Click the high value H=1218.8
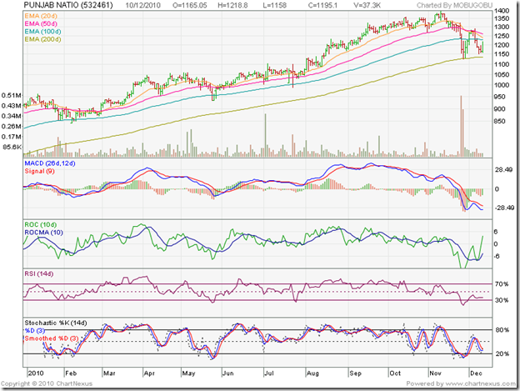 click(x=232, y=5)
